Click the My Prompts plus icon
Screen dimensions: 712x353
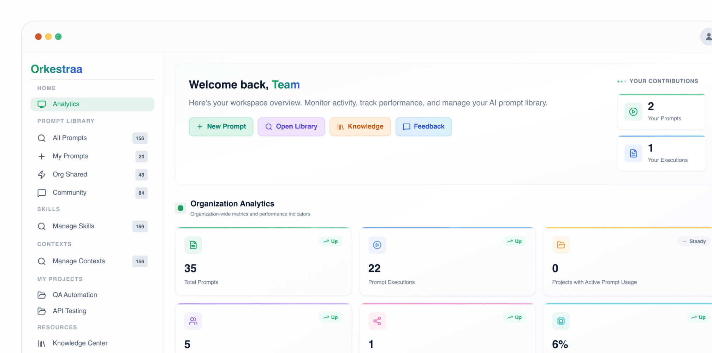pyautogui.click(x=42, y=156)
